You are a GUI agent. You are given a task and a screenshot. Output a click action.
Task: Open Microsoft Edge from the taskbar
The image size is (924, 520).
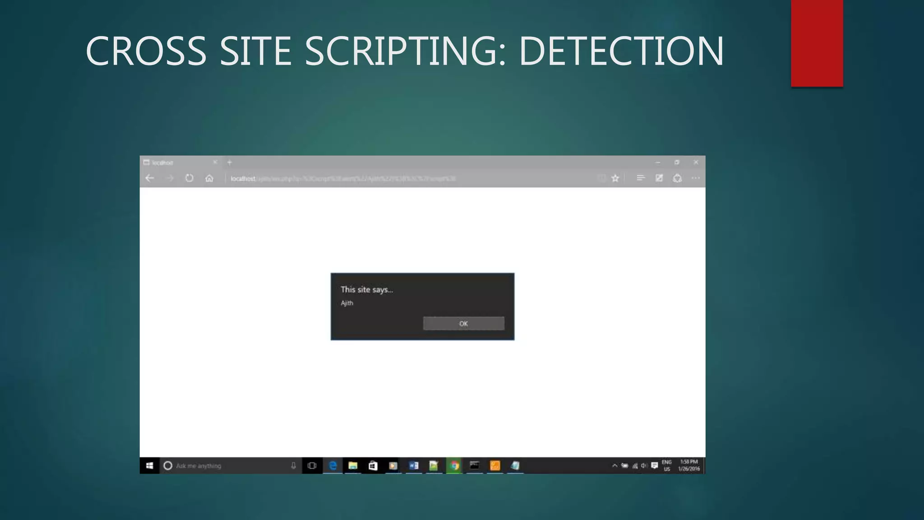tap(333, 466)
